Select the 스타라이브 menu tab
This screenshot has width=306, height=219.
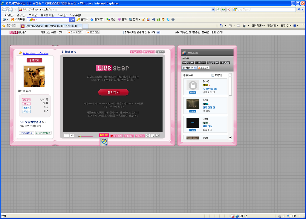188,62
